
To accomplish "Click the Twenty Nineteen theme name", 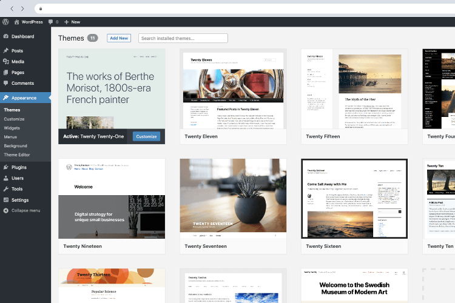I will 83,246.
